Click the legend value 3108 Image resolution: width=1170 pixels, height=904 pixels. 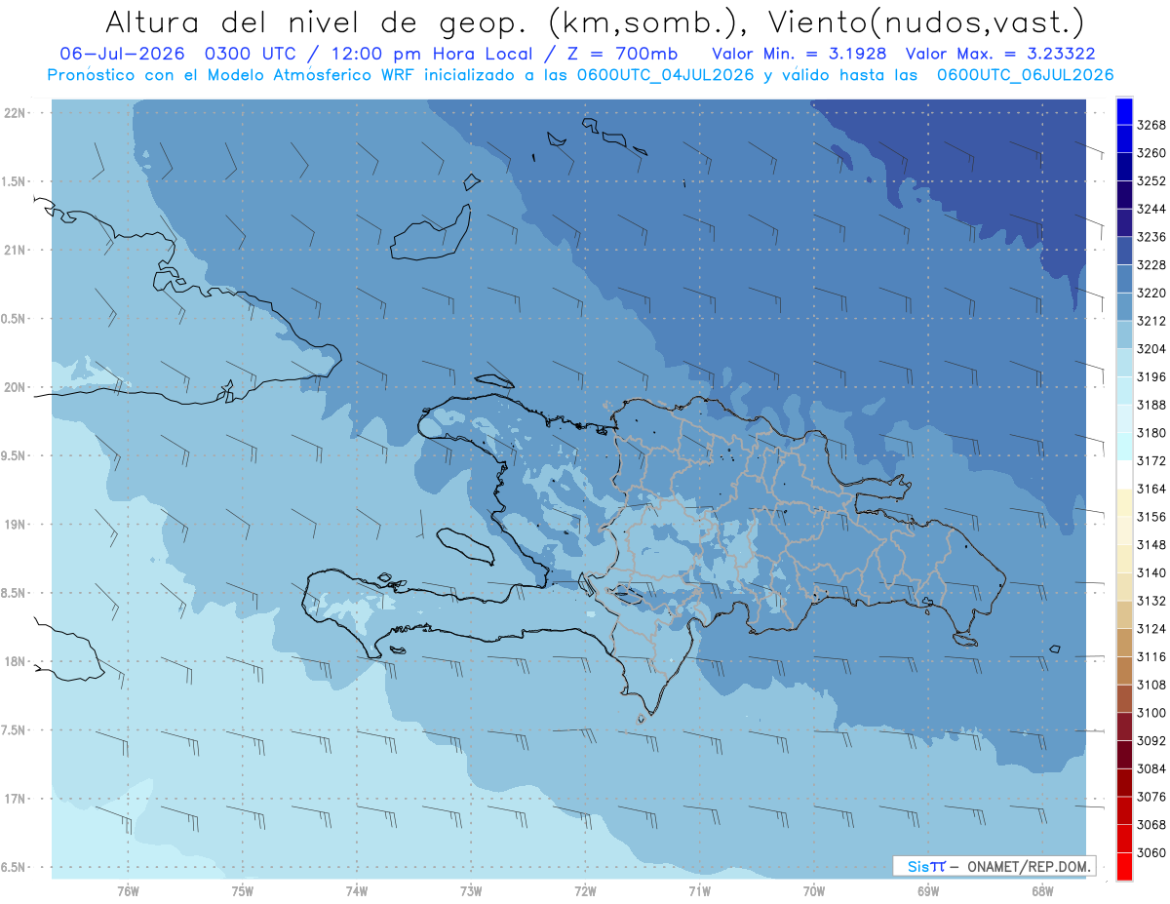(1151, 685)
